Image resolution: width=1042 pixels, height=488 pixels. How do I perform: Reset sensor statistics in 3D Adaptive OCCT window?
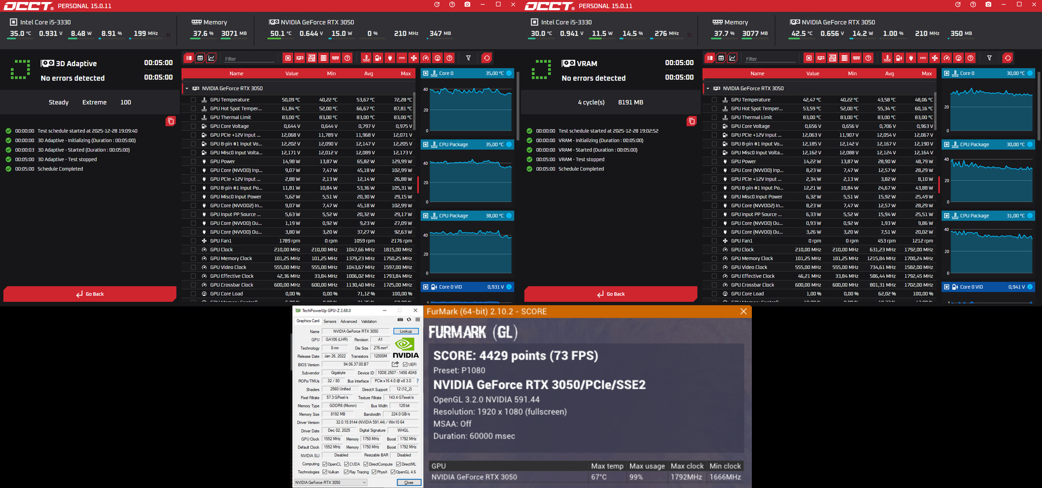[x=487, y=58]
